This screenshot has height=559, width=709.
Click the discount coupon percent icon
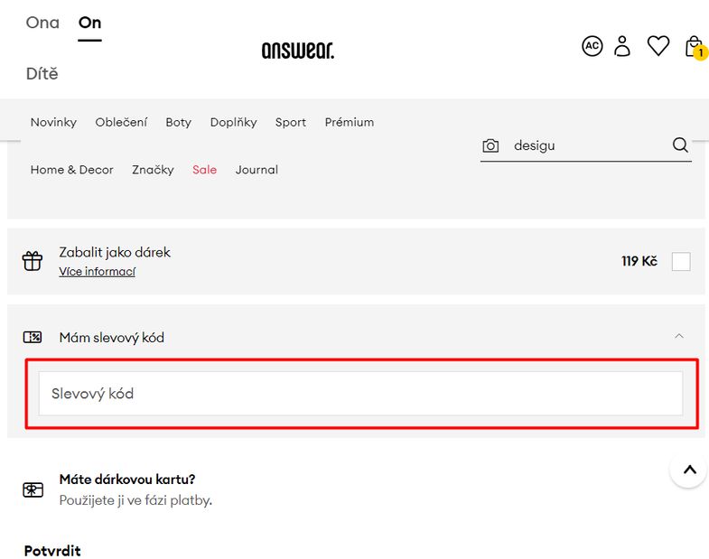coord(33,338)
